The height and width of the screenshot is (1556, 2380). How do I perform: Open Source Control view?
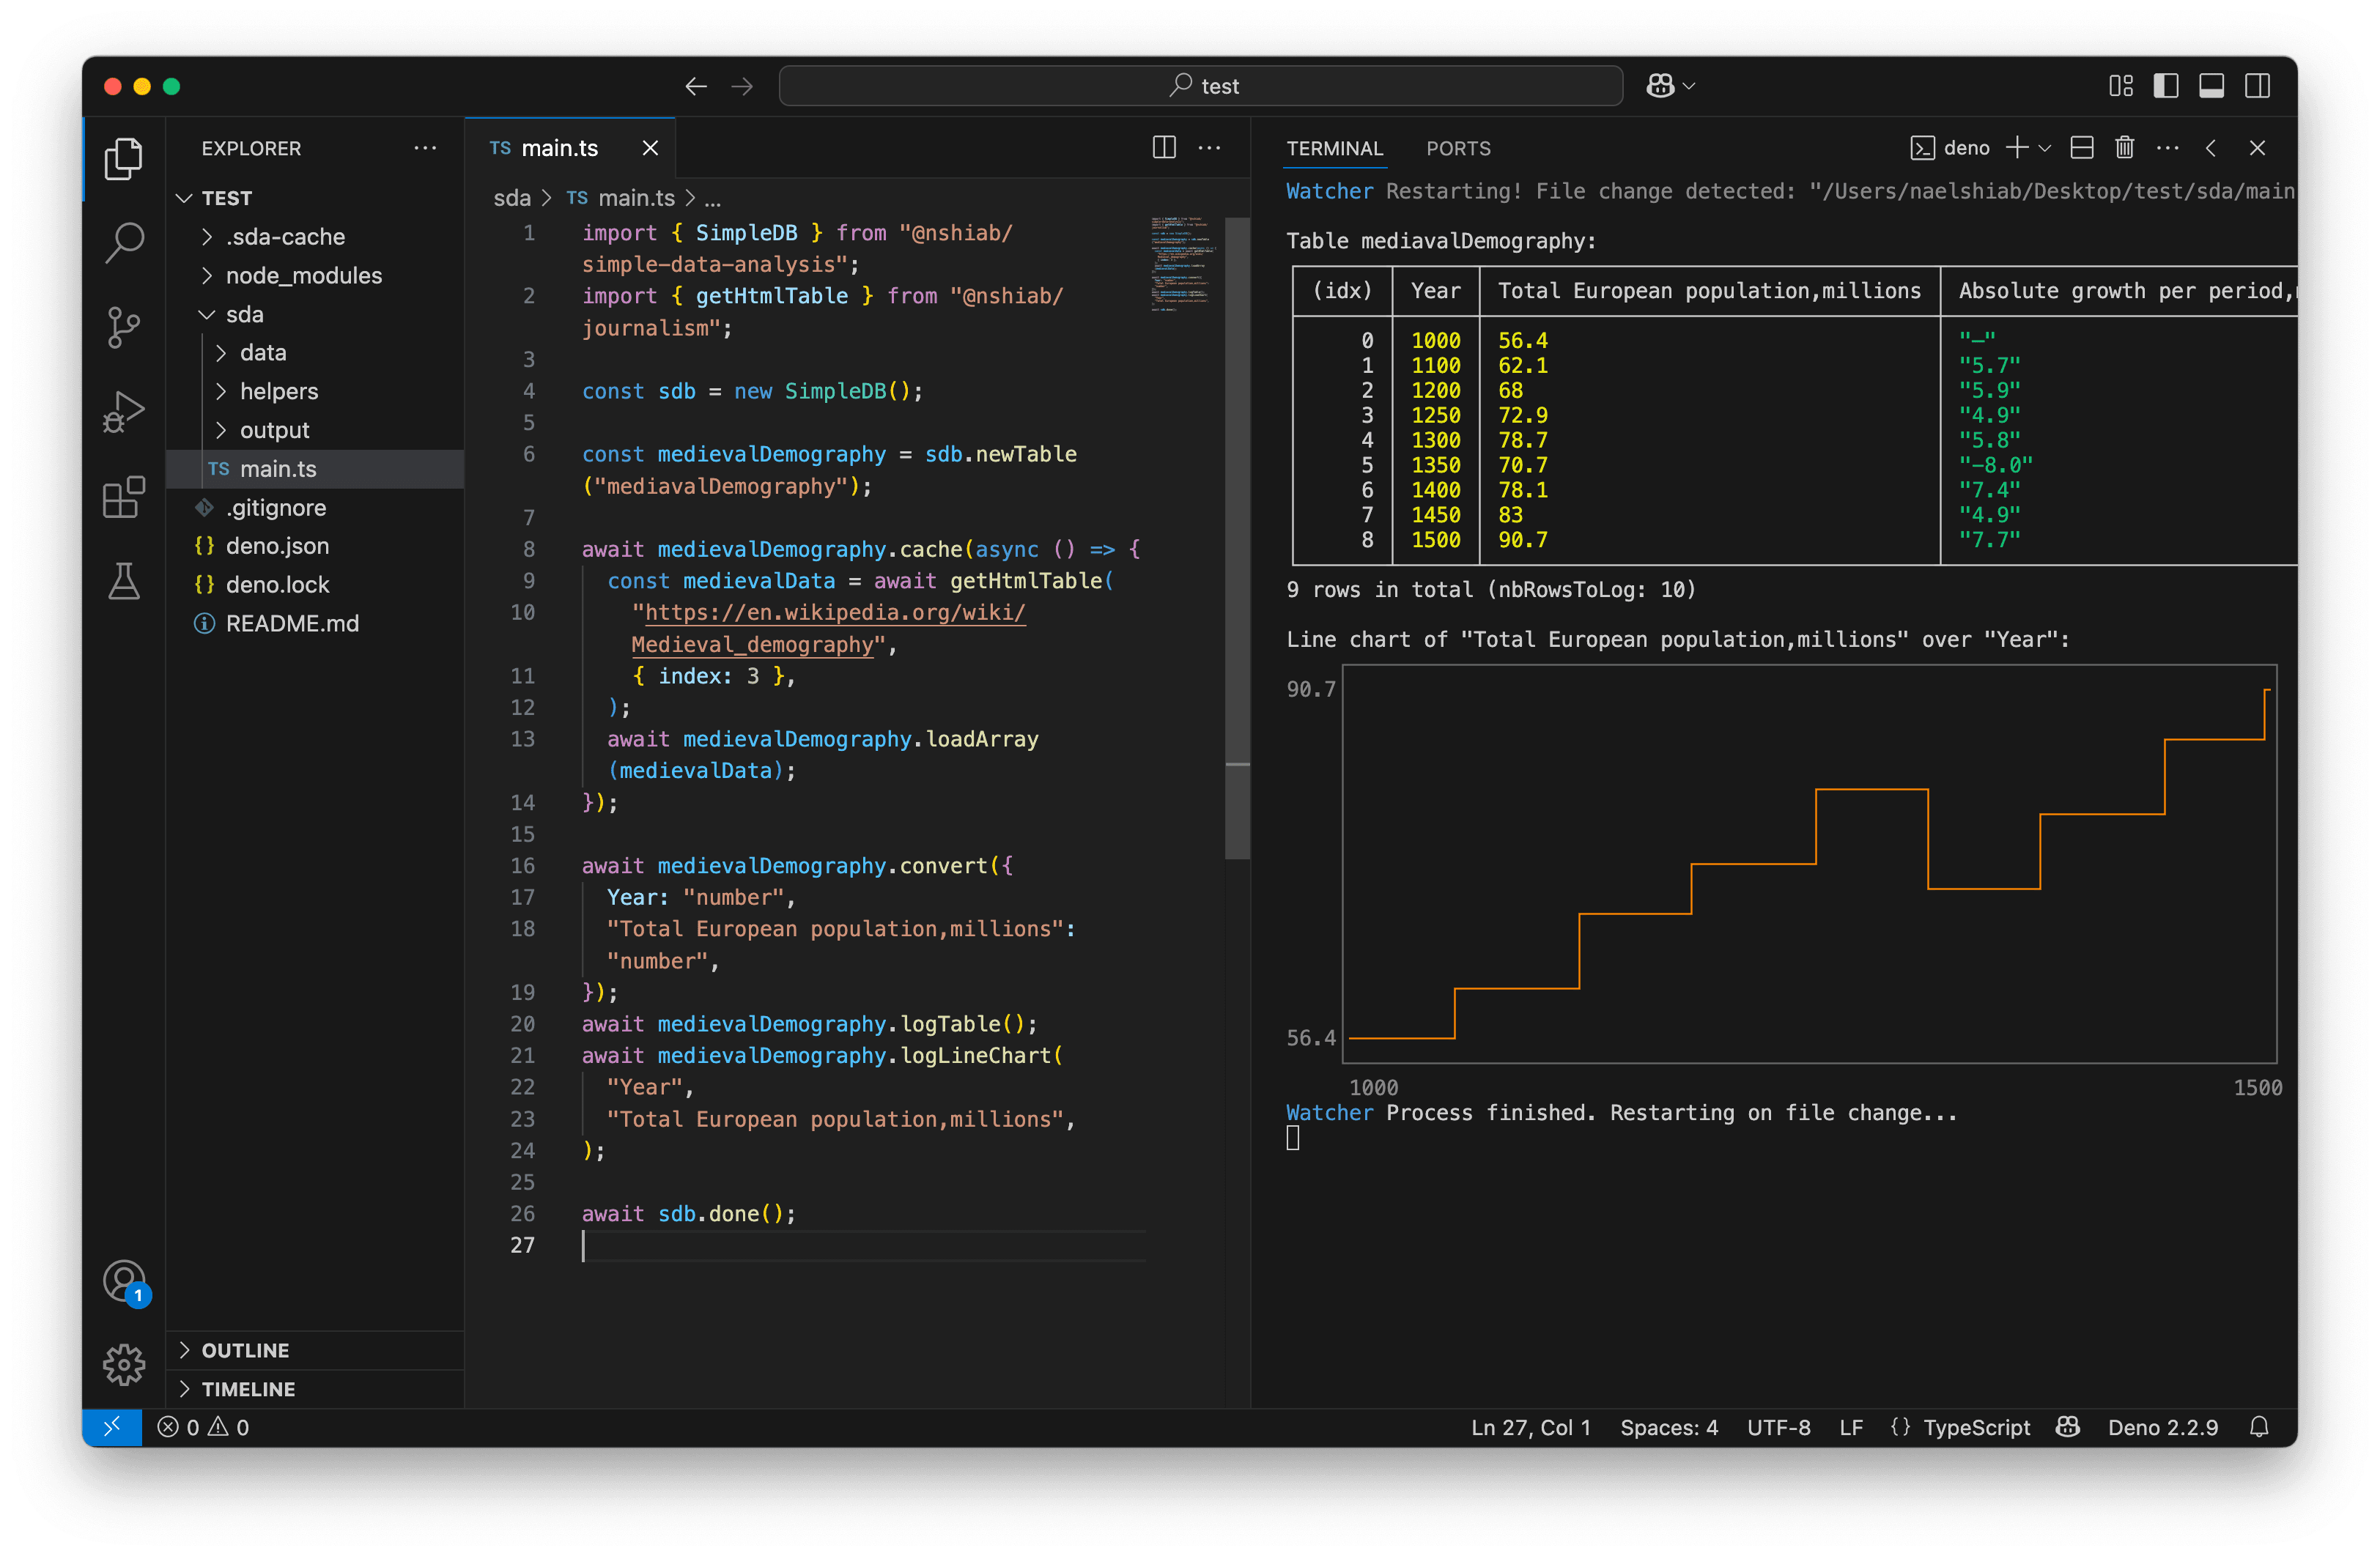pos(124,327)
